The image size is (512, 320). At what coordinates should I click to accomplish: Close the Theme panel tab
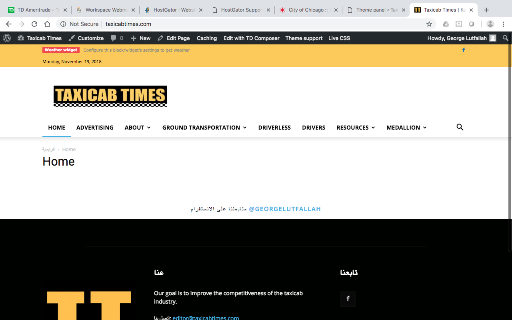coord(404,10)
